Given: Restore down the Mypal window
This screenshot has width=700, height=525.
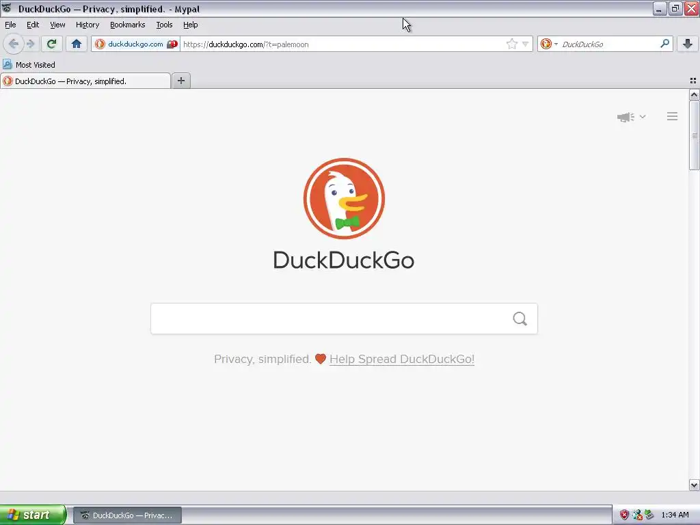Looking at the screenshot, I should [675, 8].
